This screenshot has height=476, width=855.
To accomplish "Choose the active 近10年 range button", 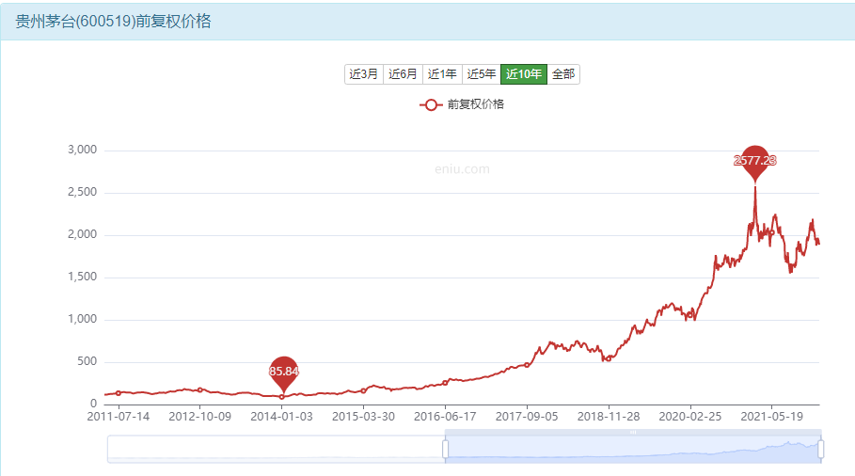I will [x=524, y=74].
